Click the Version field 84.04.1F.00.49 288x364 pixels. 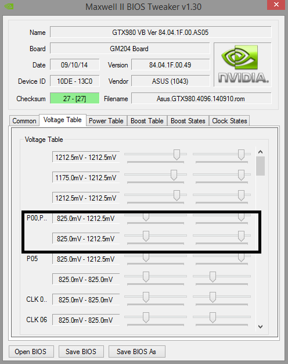click(171, 65)
